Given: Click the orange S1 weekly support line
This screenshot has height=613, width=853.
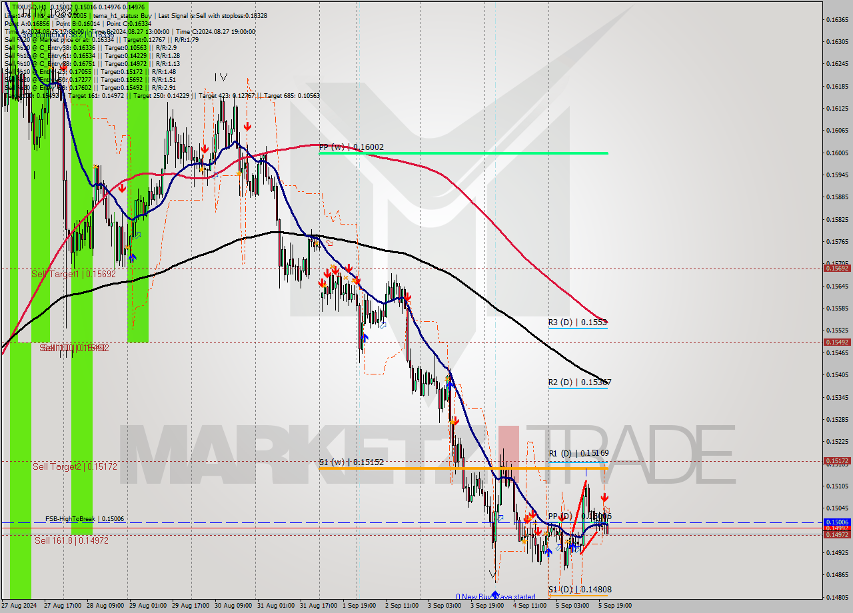Looking at the screenshot, I should point(463,468).
